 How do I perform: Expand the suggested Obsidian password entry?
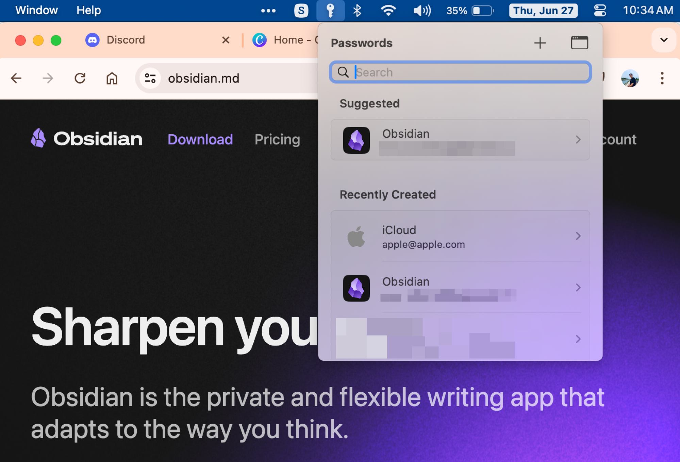click(460, 140)
